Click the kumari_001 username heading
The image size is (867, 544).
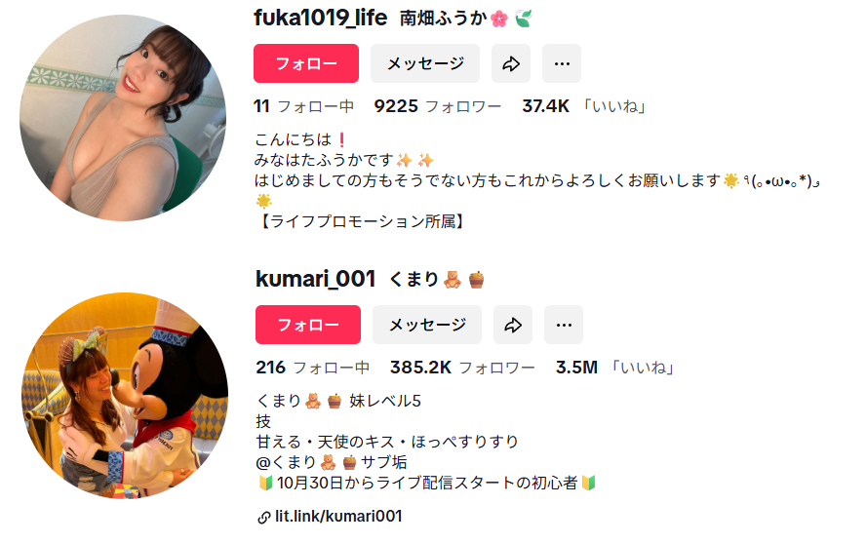pyautogui.click(x=316, y=279)
